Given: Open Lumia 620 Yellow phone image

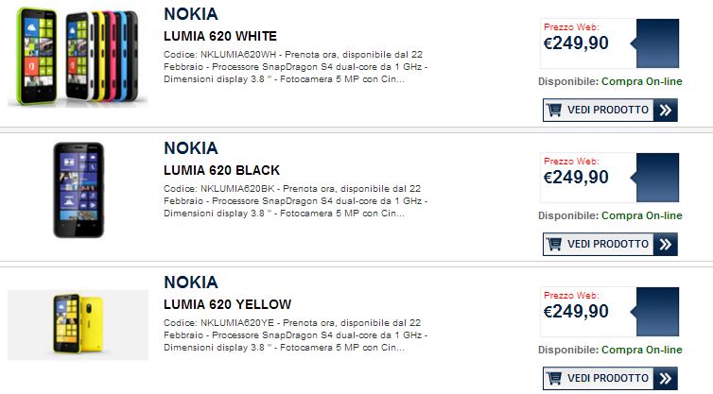Looking at the screenshot, I should 78,325.
